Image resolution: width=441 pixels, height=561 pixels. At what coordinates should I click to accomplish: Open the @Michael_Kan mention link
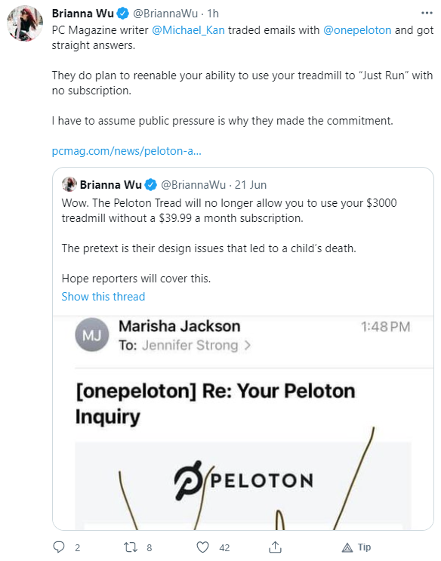tap(188, 30)
